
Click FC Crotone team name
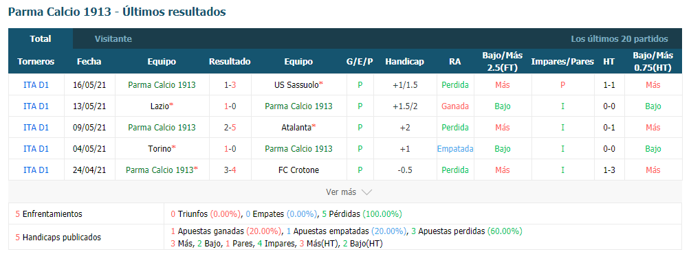[x=299, y=170]
